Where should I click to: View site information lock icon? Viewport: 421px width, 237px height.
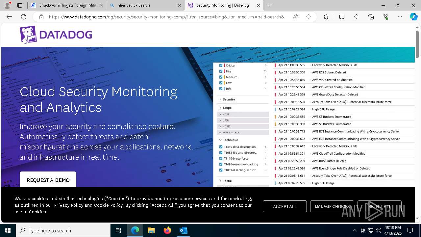pyautogui.click(x=41, y=17)
